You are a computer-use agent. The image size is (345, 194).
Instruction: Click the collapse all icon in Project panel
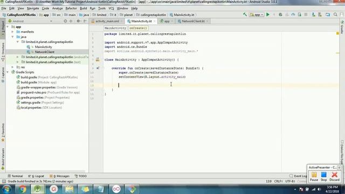pos(71,21)
